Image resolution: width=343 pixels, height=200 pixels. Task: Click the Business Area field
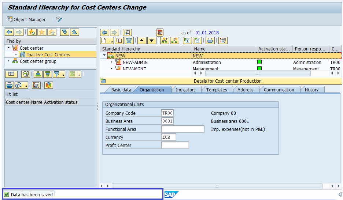pos(167,121)
